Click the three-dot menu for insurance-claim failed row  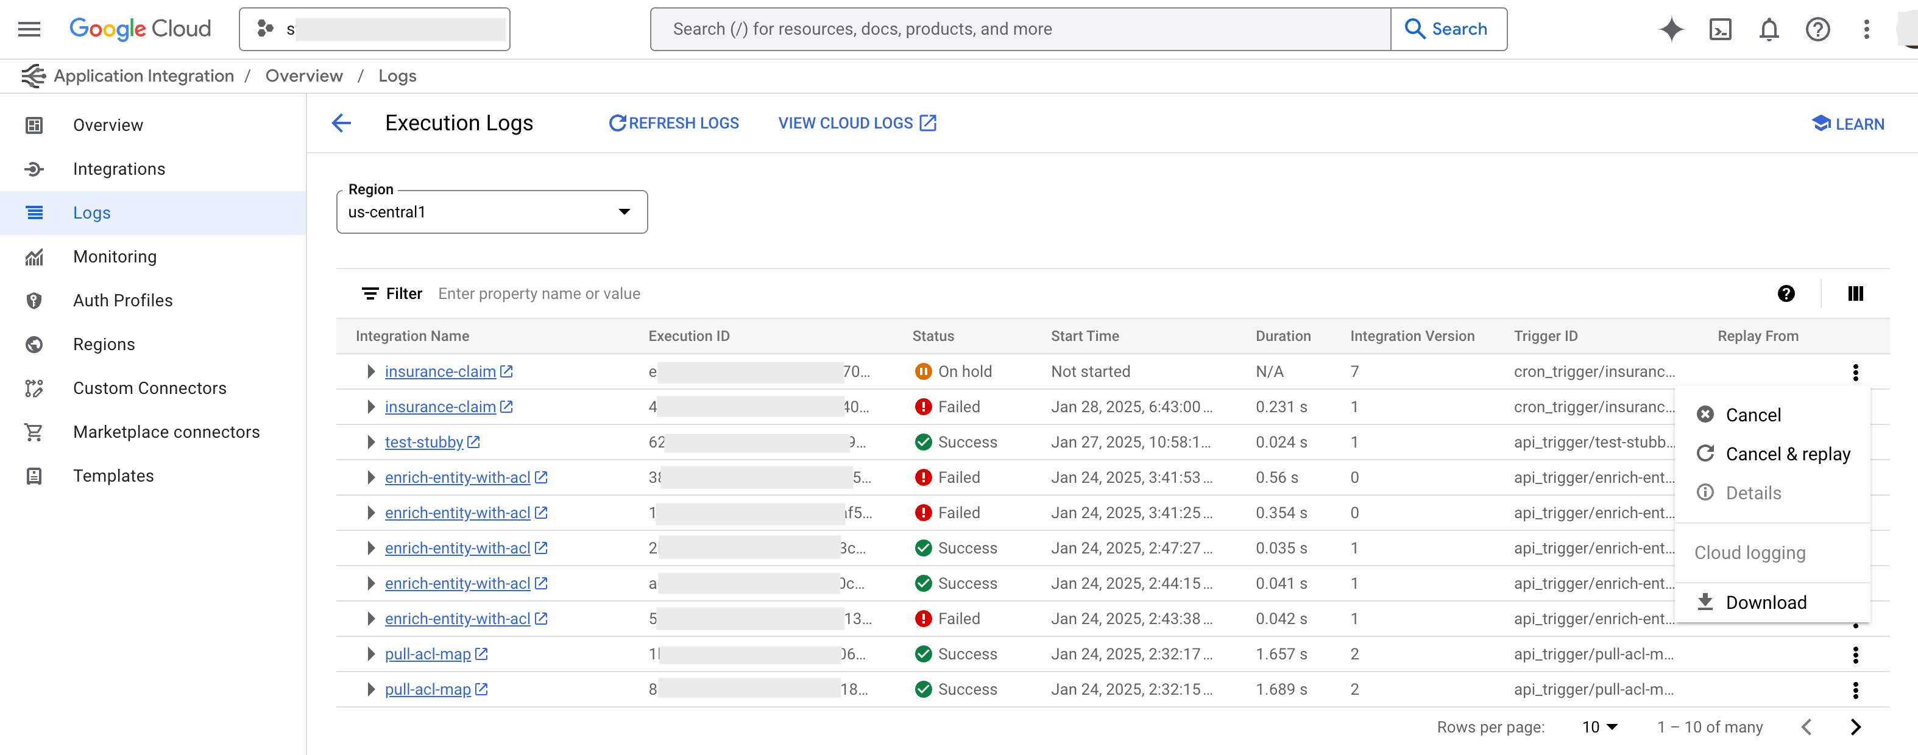(x=1856, y=407)
